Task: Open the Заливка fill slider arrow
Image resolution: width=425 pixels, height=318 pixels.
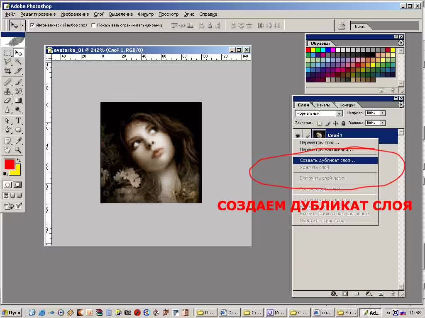Action: [382, 123]
